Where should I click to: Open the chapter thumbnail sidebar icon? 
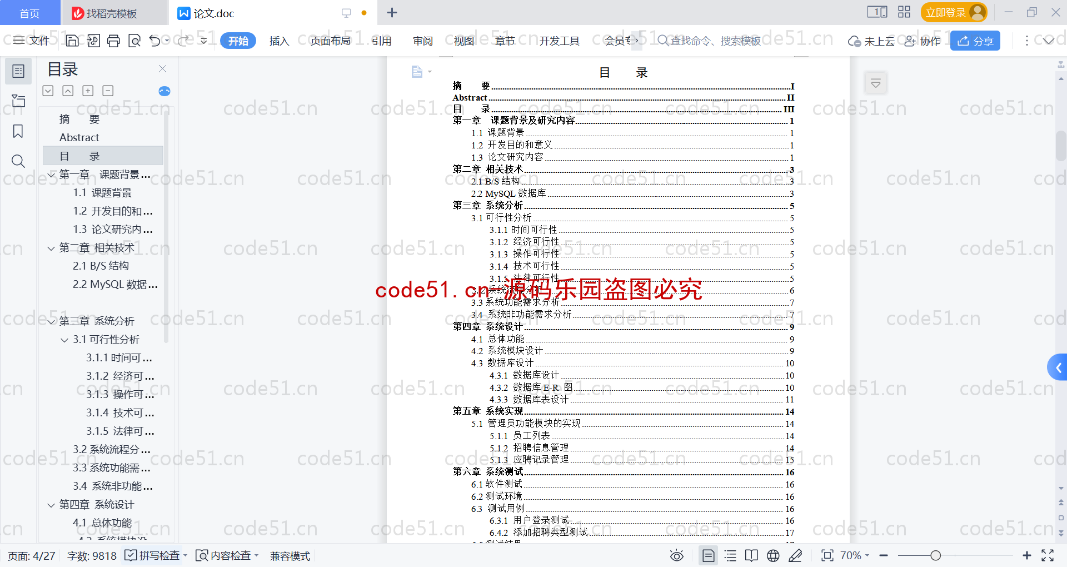click(x=18, y=101)
